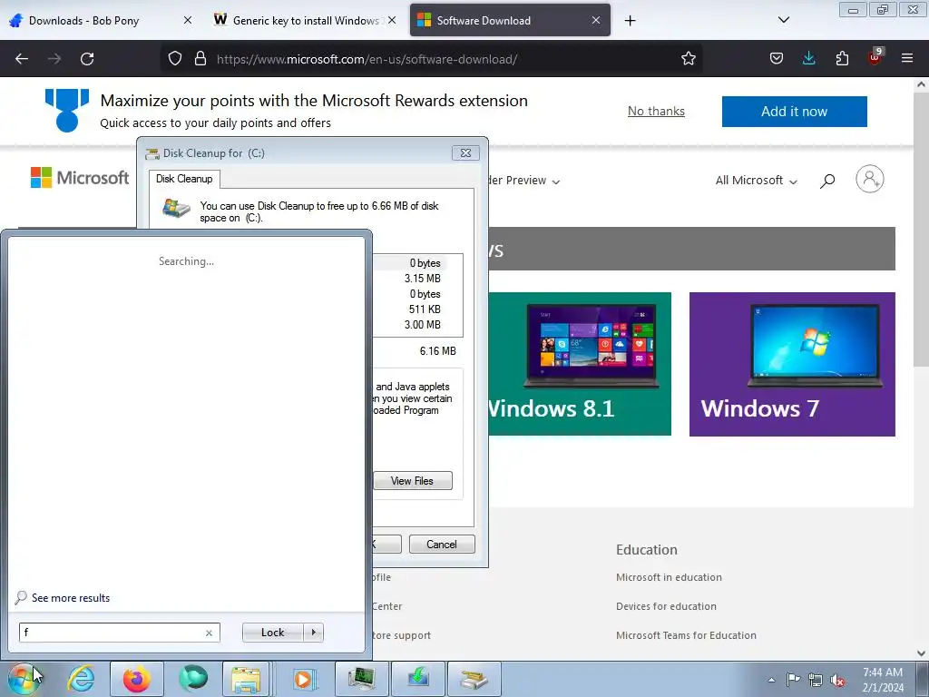This screenshot has width=929, height=697.
Task: Click the Lock button in Start menu
Action: click(x=272, y=633)
